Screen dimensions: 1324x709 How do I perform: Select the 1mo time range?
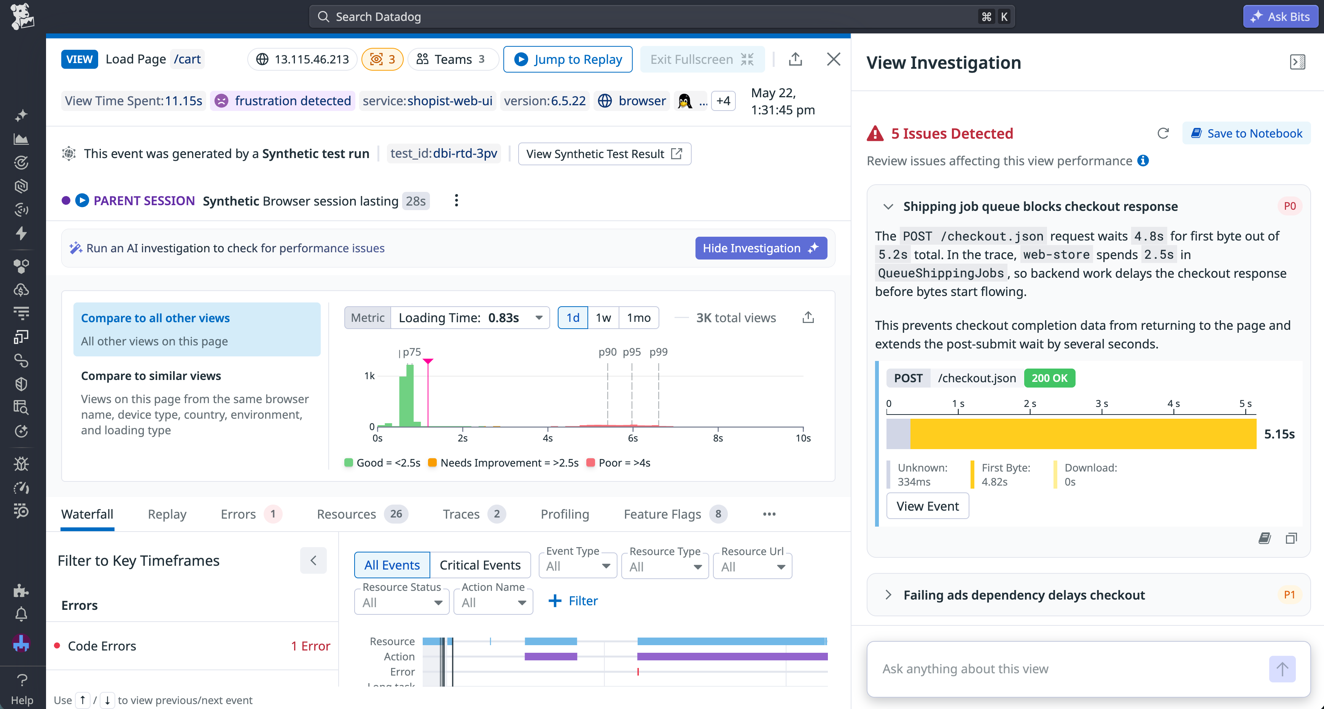click(x=639, y=317)
